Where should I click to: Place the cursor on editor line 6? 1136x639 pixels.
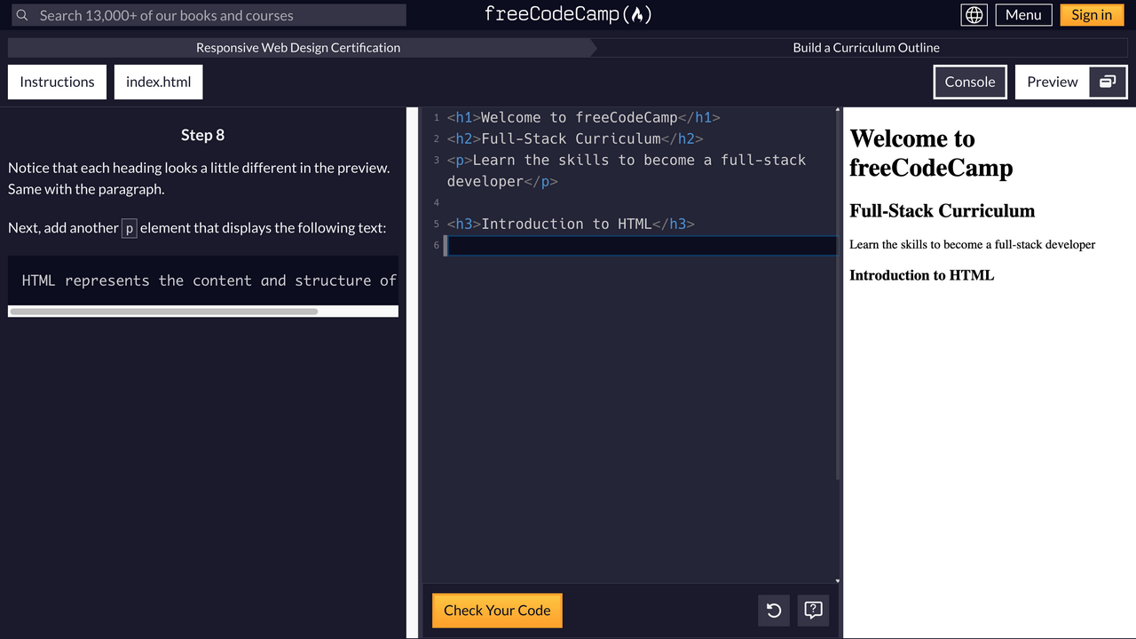pyautogui.click(x=641, y=245)
